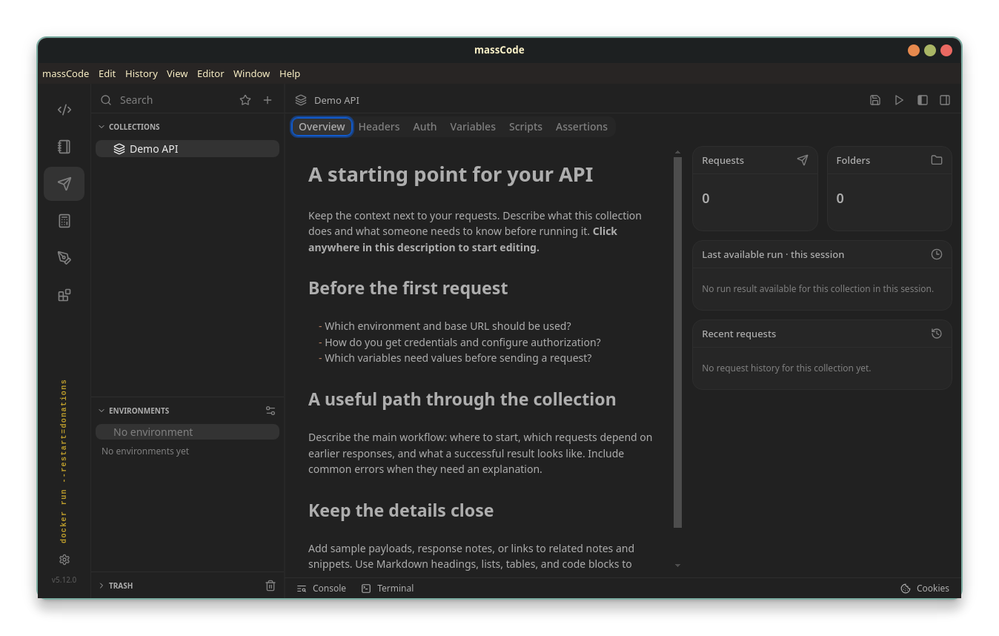Click the squares-plus icon in the sidebar

tap(64, 295)
